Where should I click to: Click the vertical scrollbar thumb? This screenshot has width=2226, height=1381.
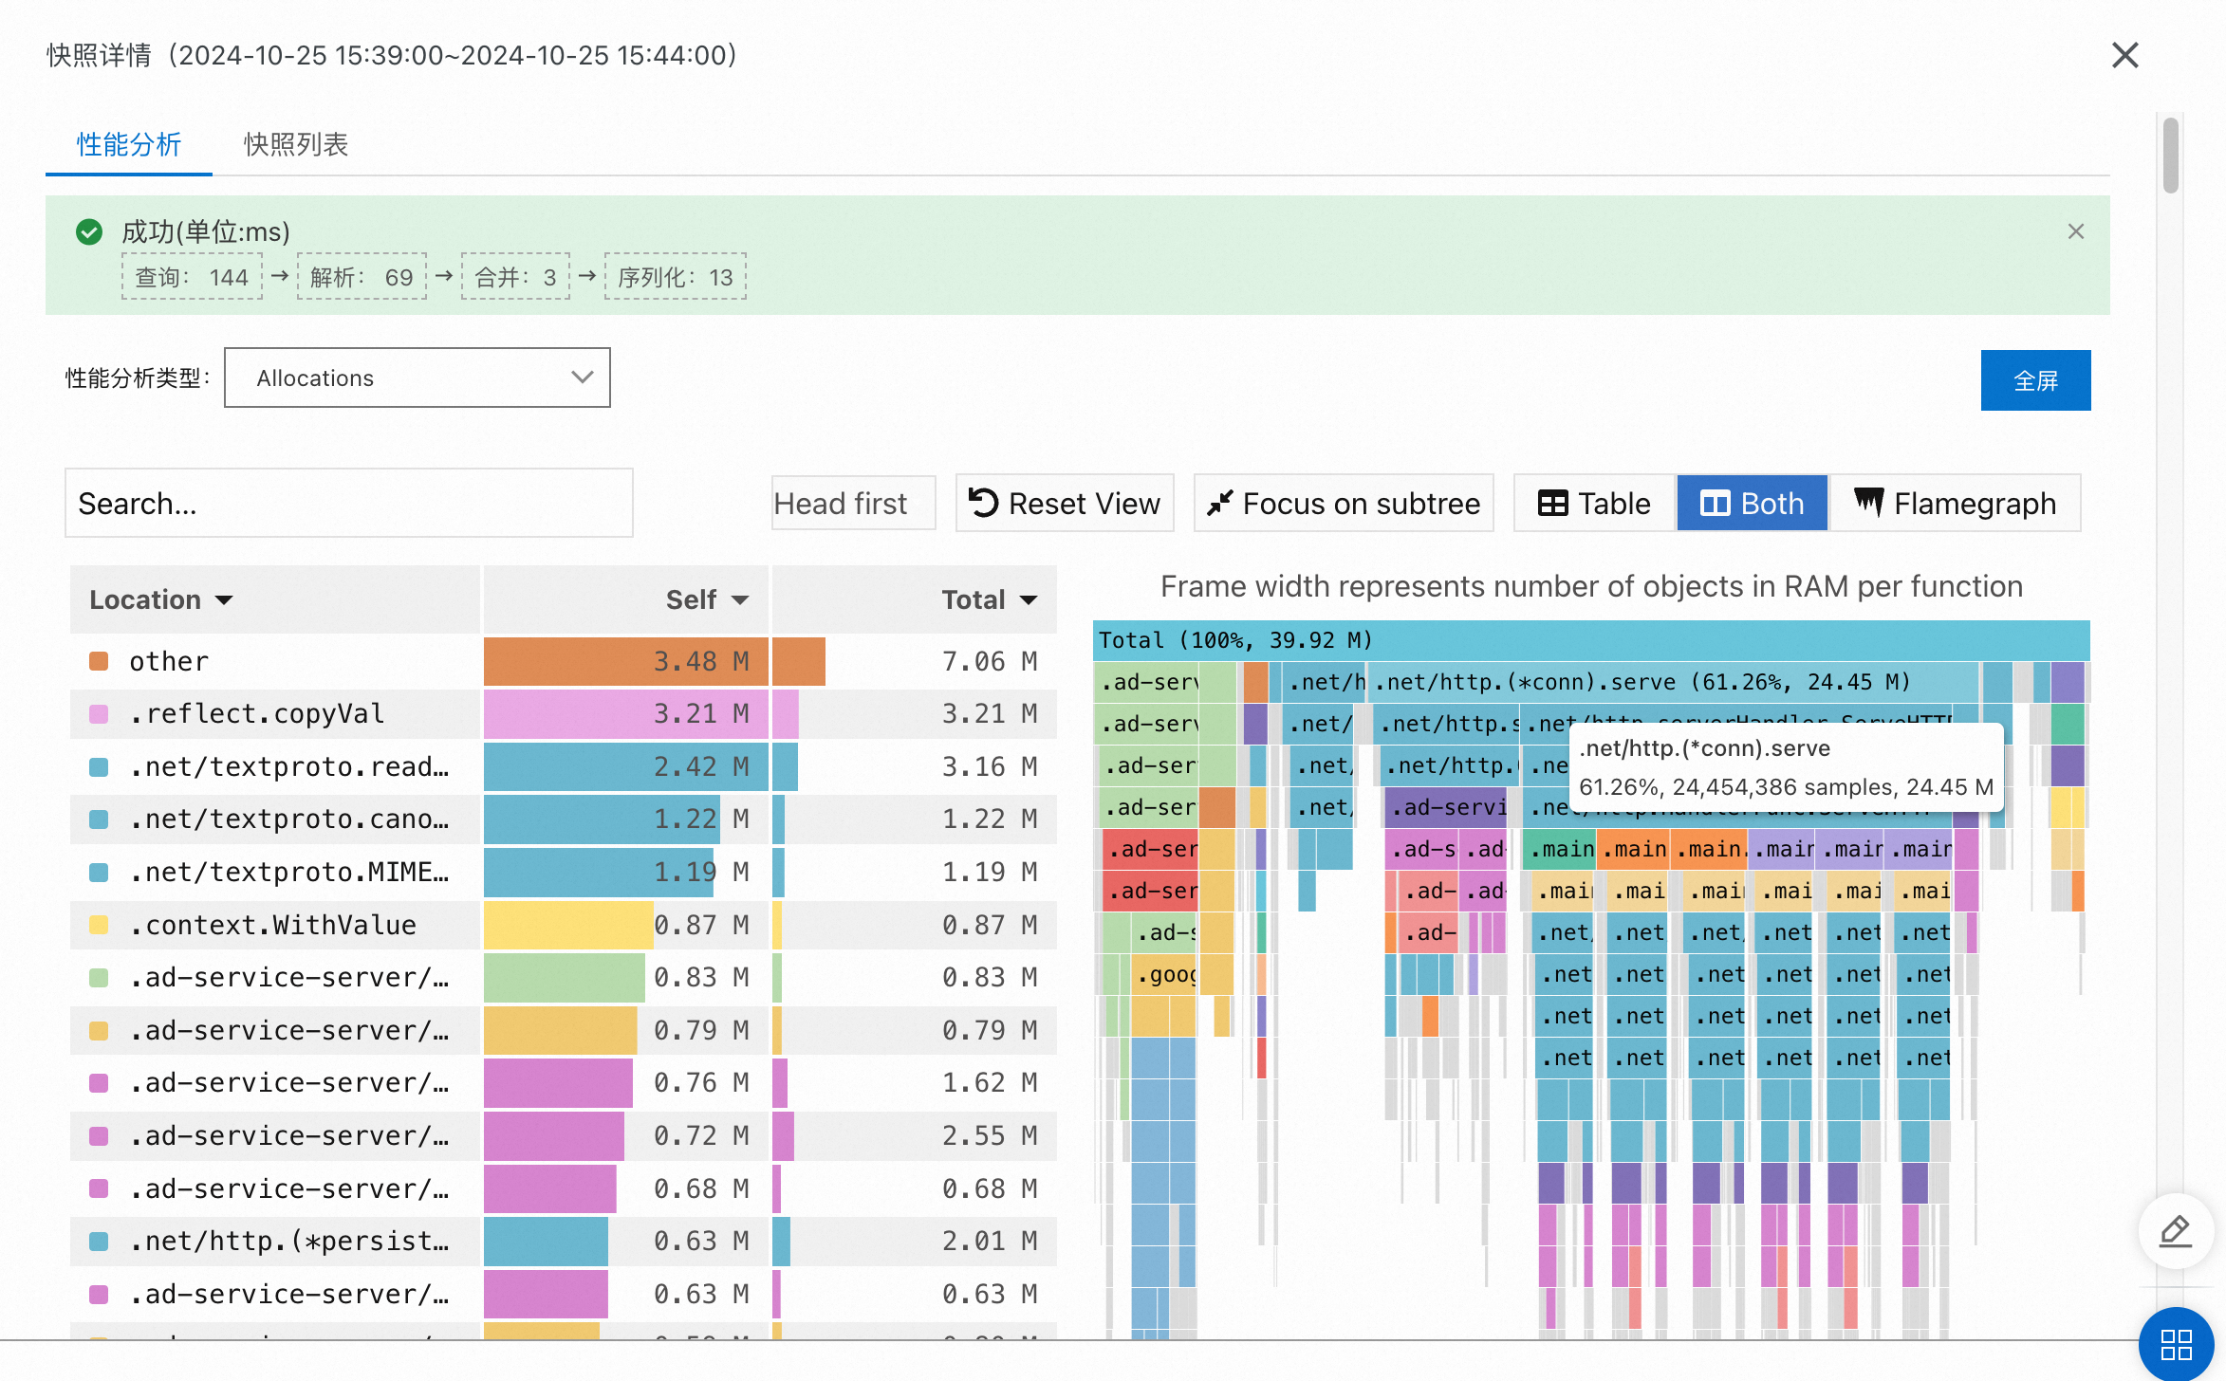pos(2171,156)
